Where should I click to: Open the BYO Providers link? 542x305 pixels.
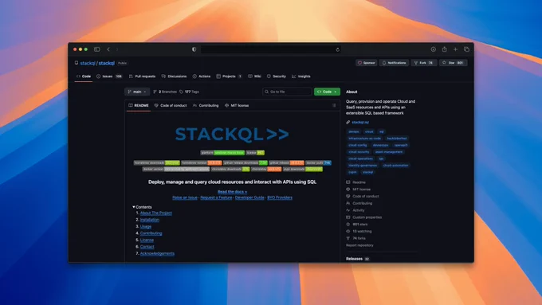pos(280,197)
